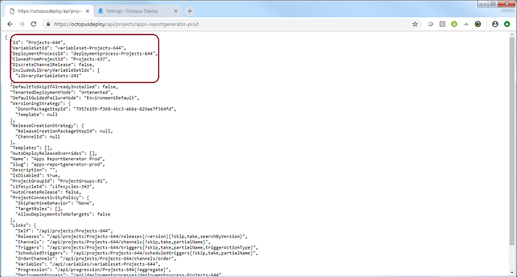Click the scrollbar up arrow

click(512, 34)
